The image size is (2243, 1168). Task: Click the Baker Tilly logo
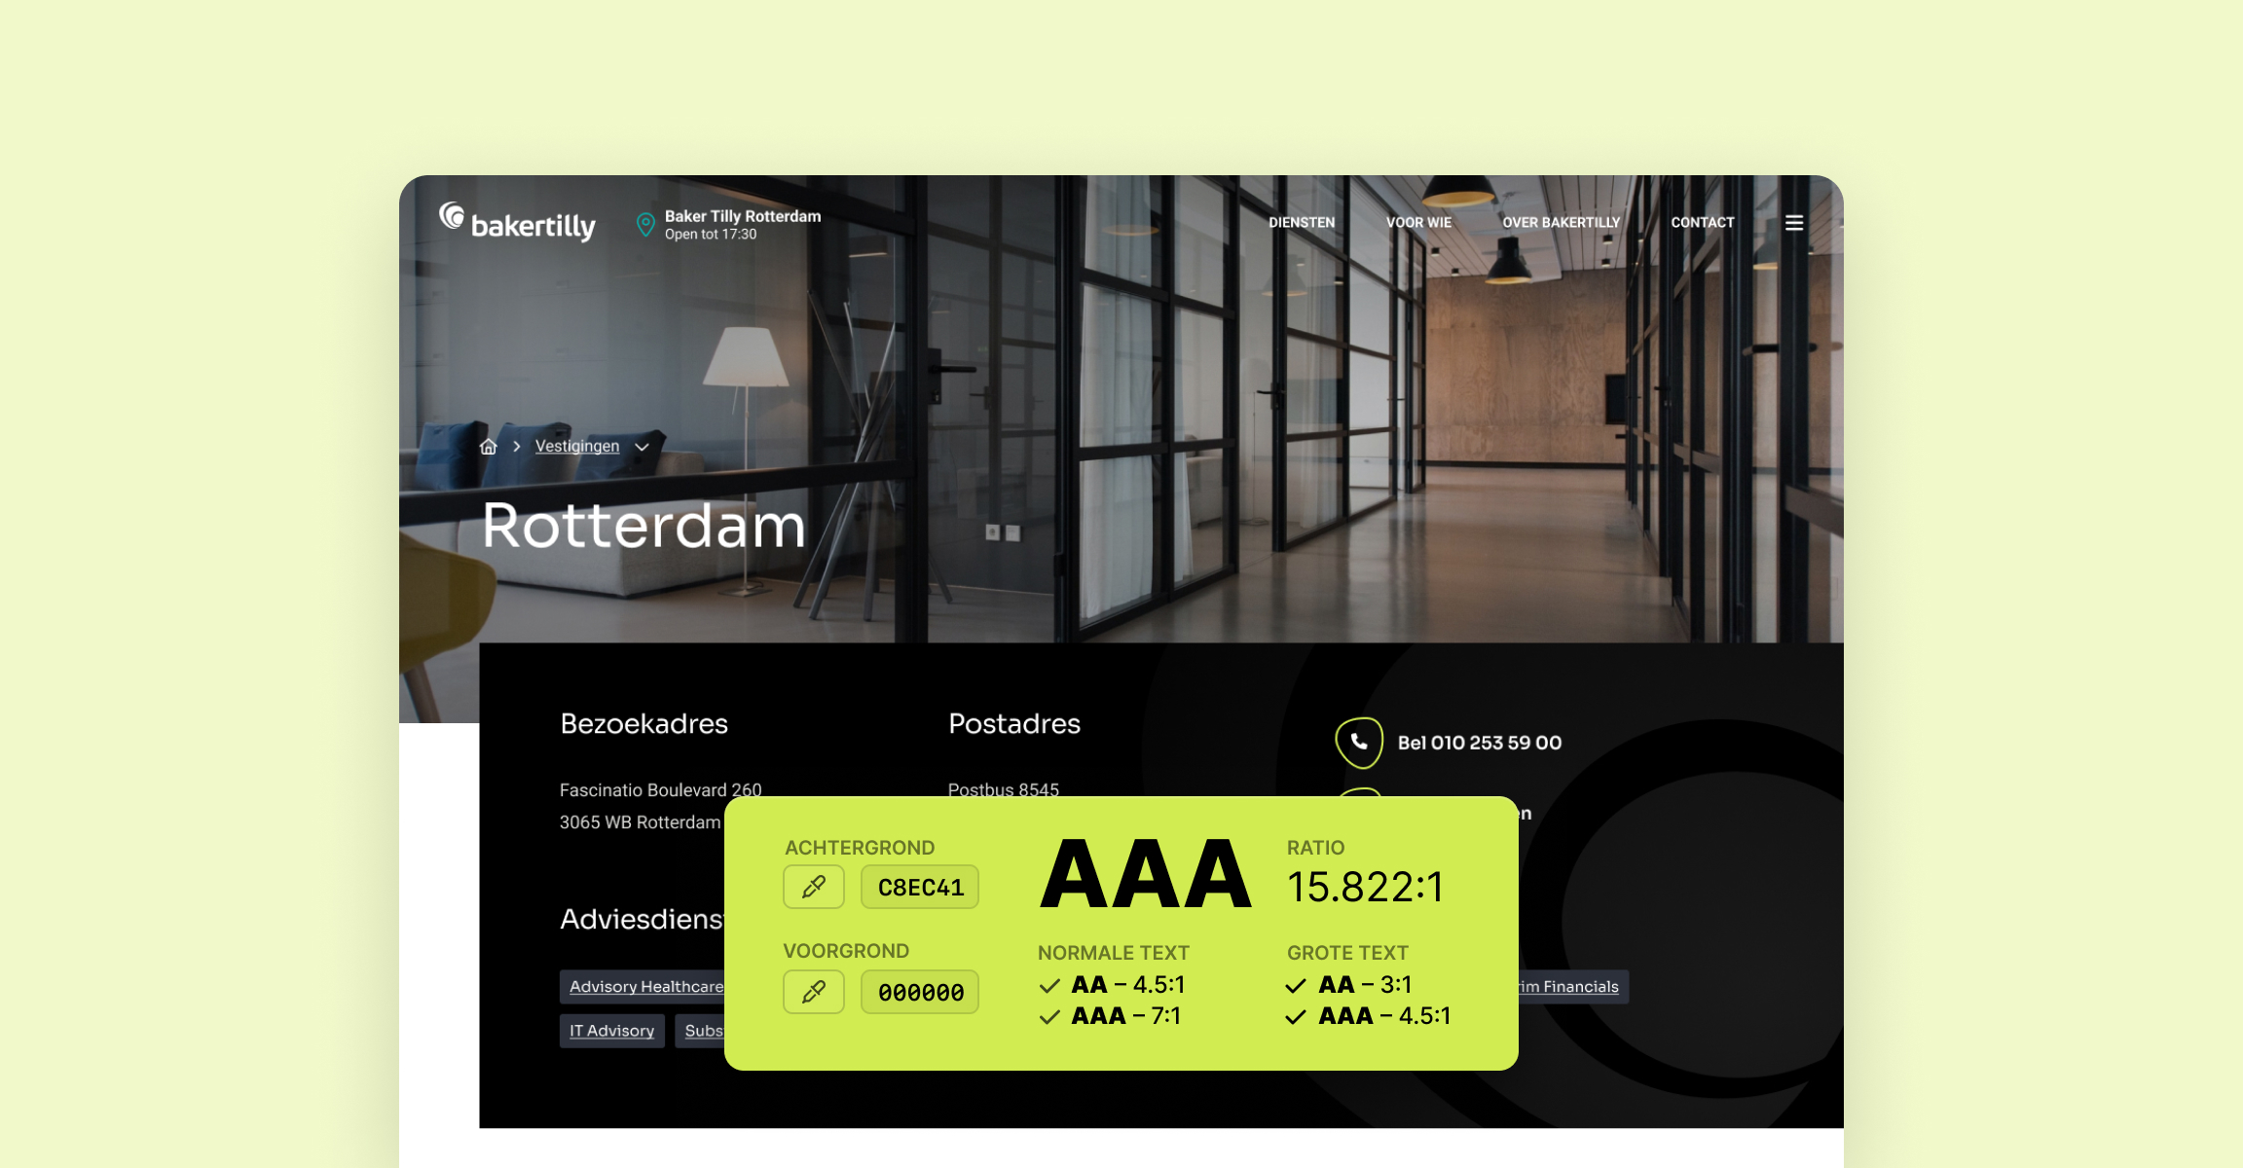coord(517,222)
